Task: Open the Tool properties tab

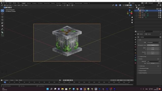Action: (x=135, y=34)
